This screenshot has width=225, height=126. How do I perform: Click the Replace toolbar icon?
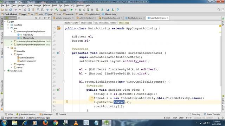point(42,10)
